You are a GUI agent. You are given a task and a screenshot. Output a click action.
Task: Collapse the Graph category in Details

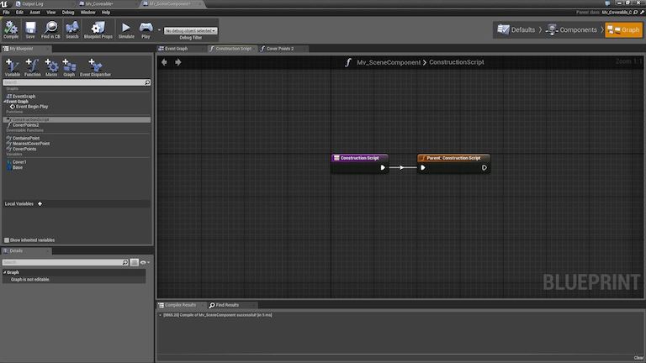click(4, 272)
